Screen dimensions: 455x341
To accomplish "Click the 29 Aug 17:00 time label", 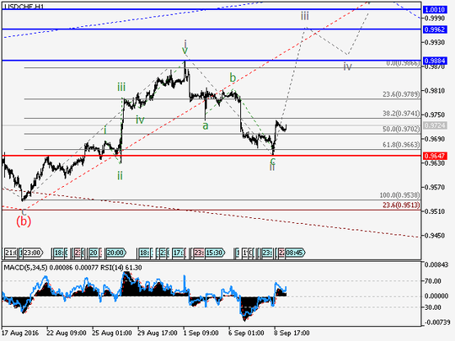I will (158, 333).
